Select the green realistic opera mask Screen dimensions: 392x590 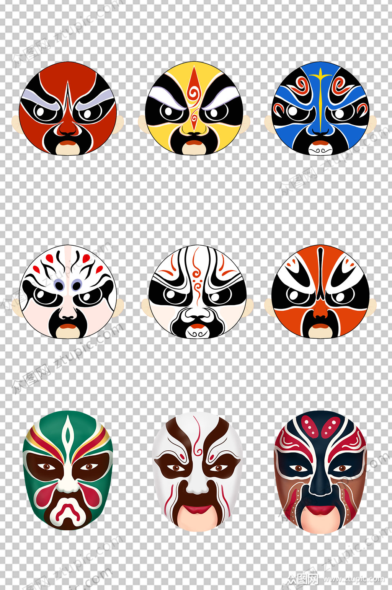(x=68, y=471)
